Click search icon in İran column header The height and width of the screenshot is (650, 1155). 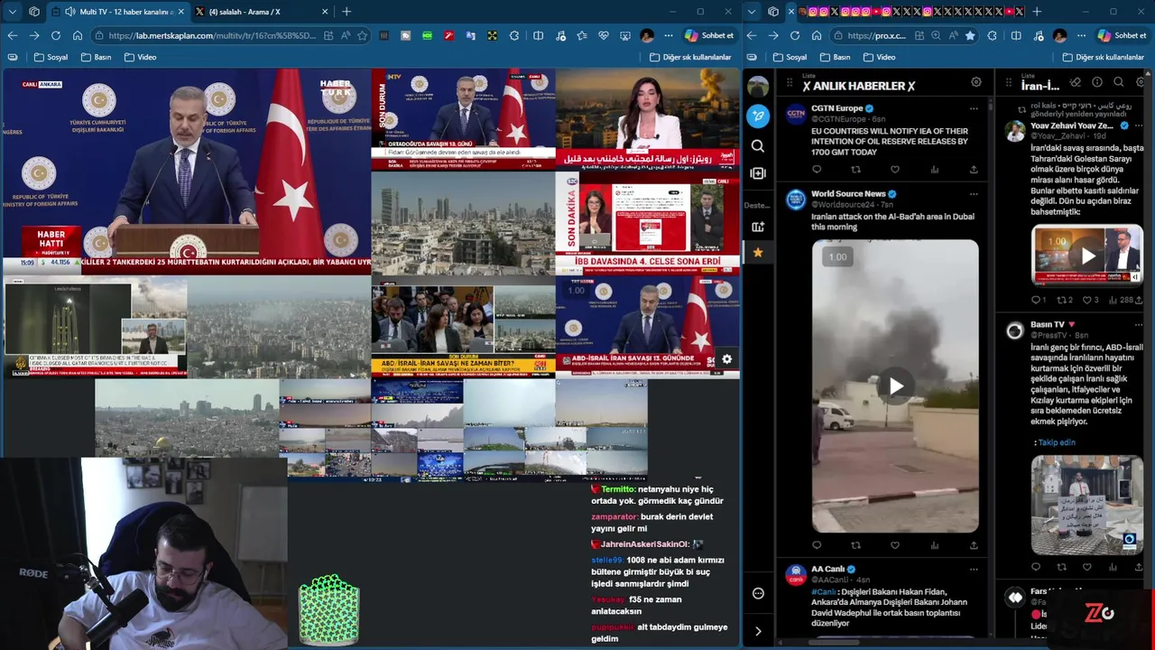pyautogui.click(x=1119, y=82)
